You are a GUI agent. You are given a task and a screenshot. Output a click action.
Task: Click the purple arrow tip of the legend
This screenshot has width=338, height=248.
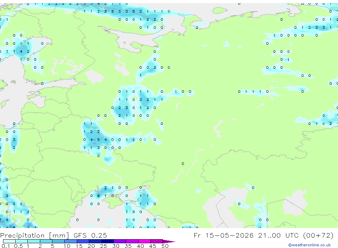(169, 241)
